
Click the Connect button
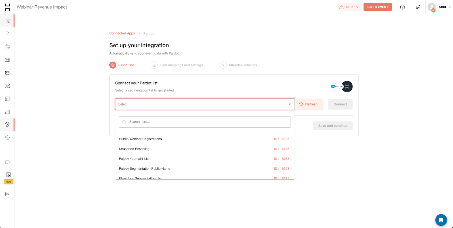[340, 104]
